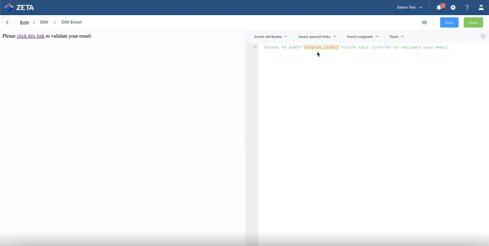The width and height of the screenshot is (489, 246).
Task: Open the user profile icon
Action: click(x=481, y=8)
